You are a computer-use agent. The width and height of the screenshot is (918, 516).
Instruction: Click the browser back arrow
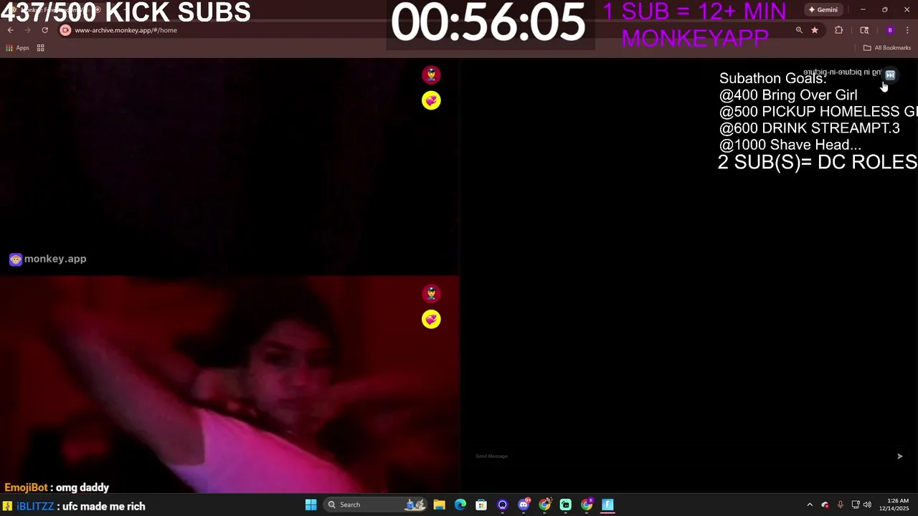click(10, 30)
